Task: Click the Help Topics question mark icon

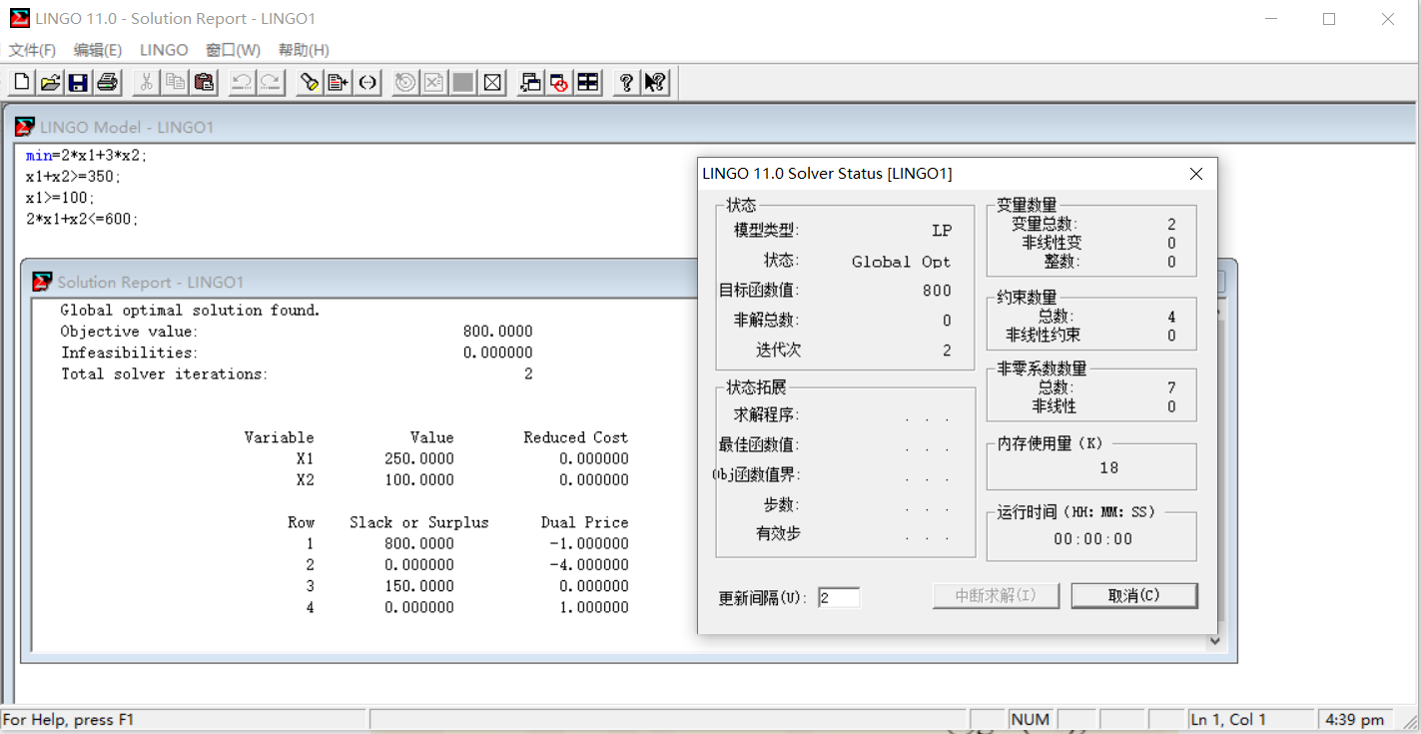Action: coord(626,83)
